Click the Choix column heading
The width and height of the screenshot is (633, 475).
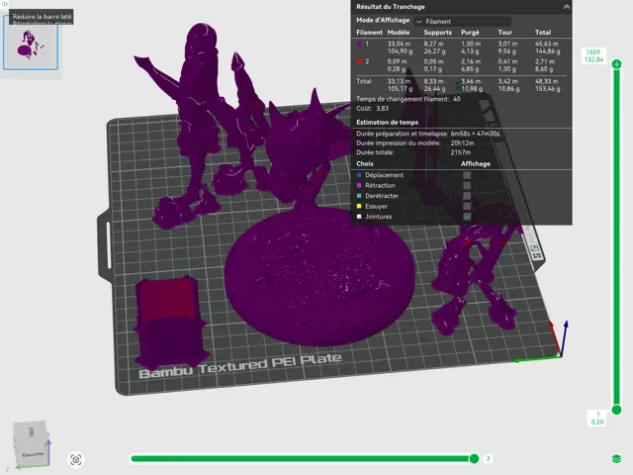point(365,163)
